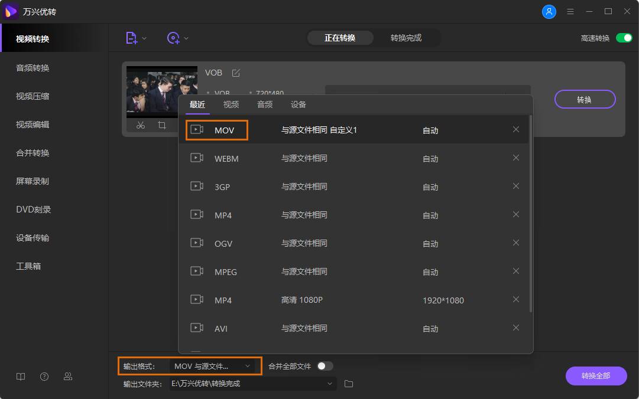Select the MPEG format row
The height and width of the screenshot is (399, 639).
coord(353,271)
